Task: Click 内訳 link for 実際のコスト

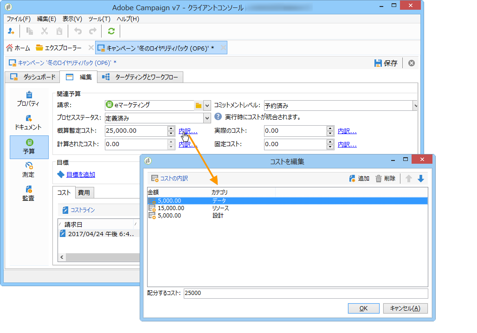Action: coord(347,131)
